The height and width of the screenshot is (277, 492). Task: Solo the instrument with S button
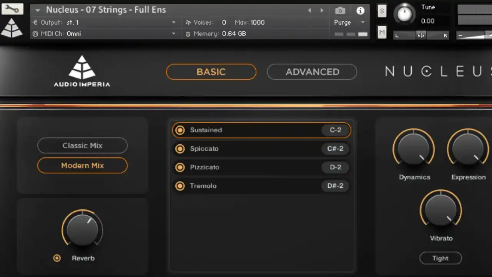click(x=382, y=11)
